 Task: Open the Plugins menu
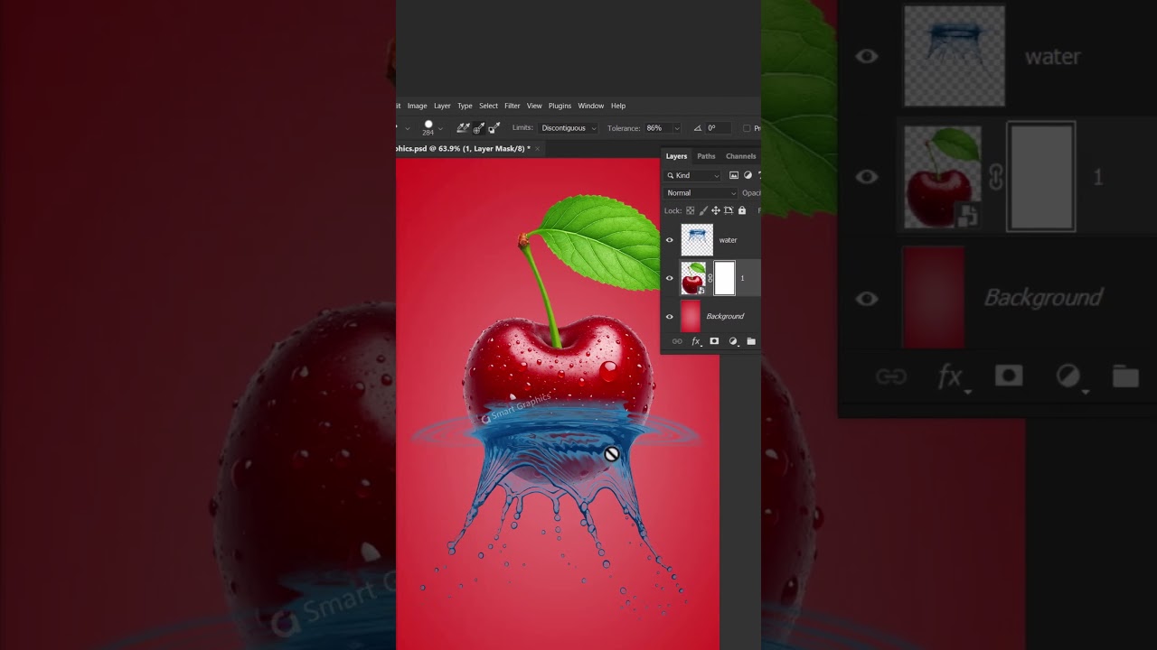[560, 106]
